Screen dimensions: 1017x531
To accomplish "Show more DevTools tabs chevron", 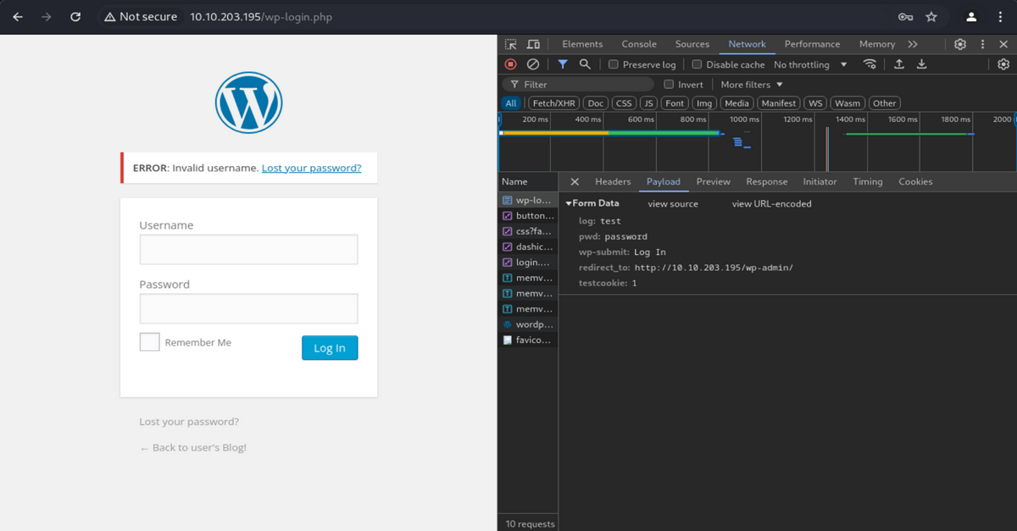I will coord(913,44).
